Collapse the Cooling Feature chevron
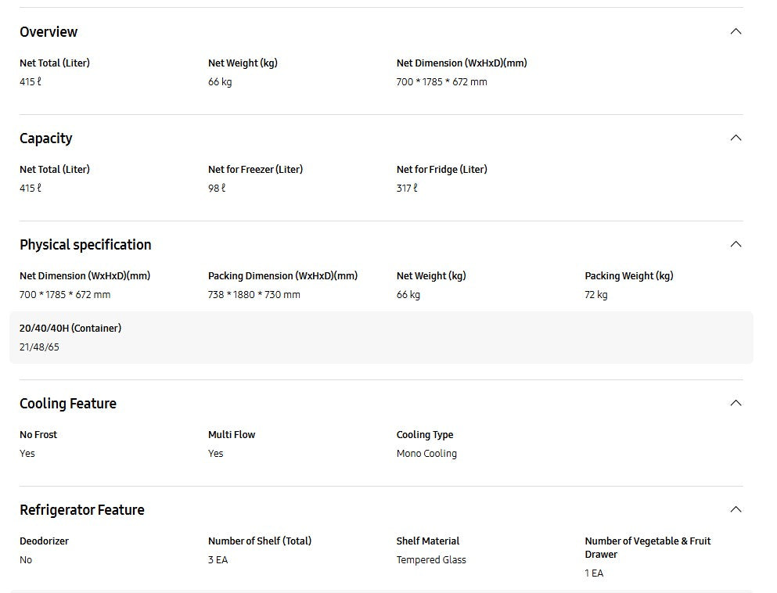This screenshot has height=593, width=777. (735, 403)
